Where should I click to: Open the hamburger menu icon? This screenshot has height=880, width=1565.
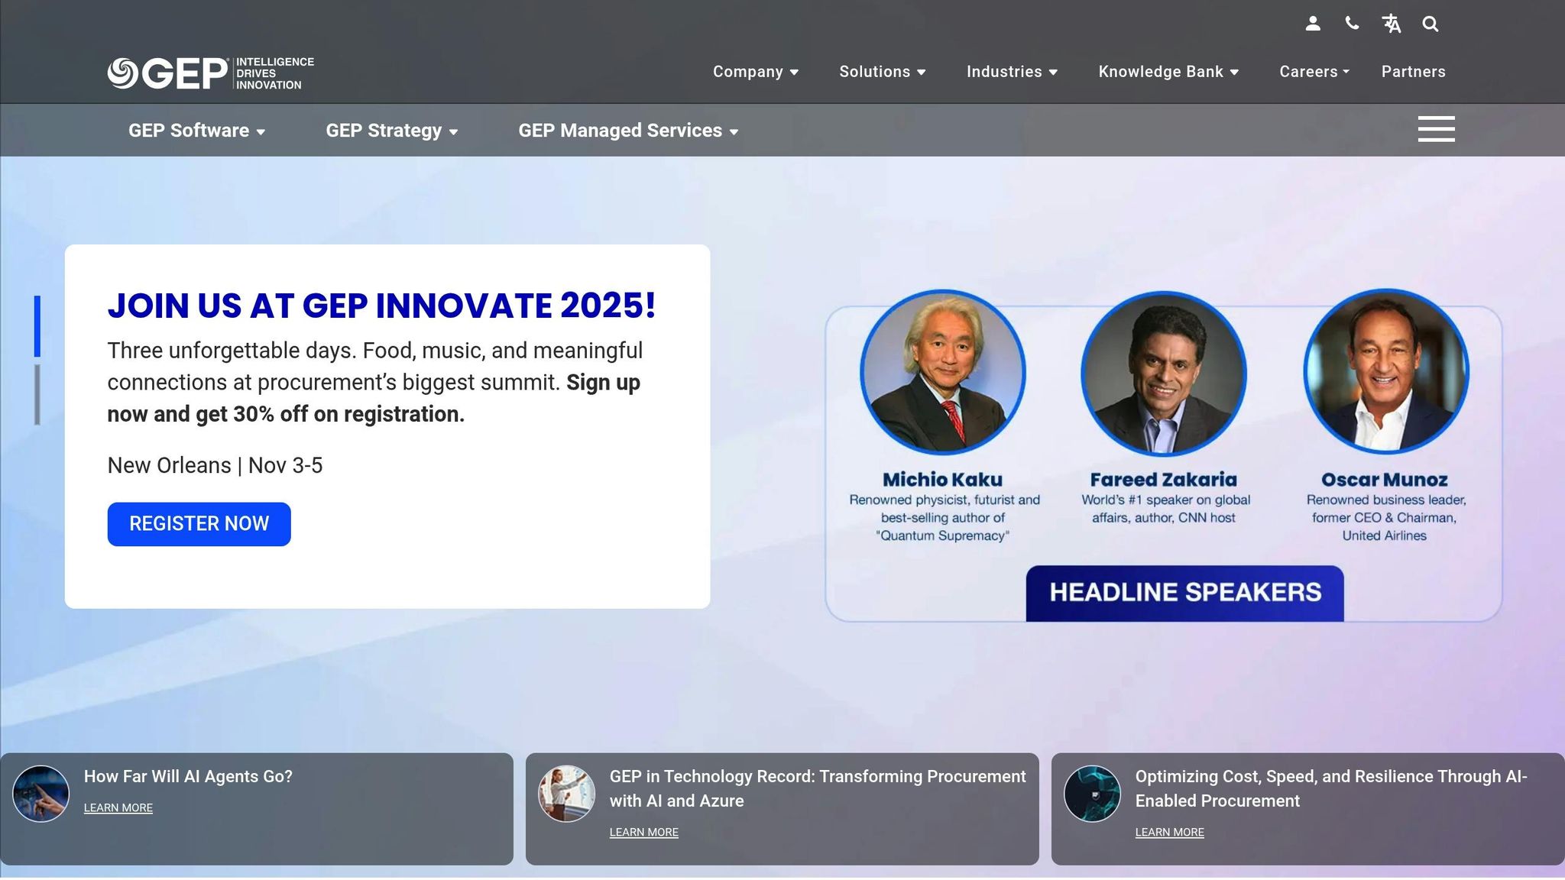1436,129
